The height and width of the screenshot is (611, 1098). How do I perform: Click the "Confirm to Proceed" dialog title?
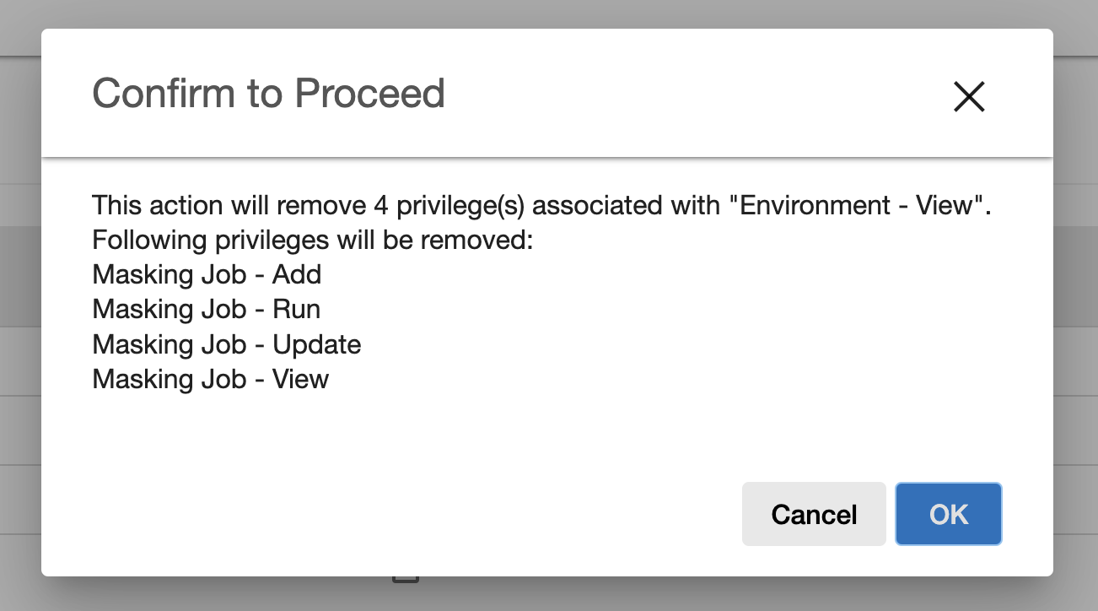click(268, 94)
